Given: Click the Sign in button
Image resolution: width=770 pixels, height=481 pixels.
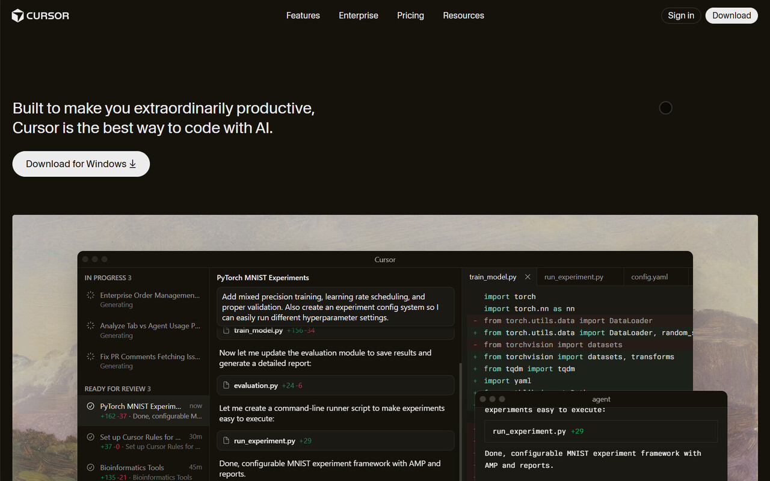Looking at the screenshot, I should tap(680, 16).
